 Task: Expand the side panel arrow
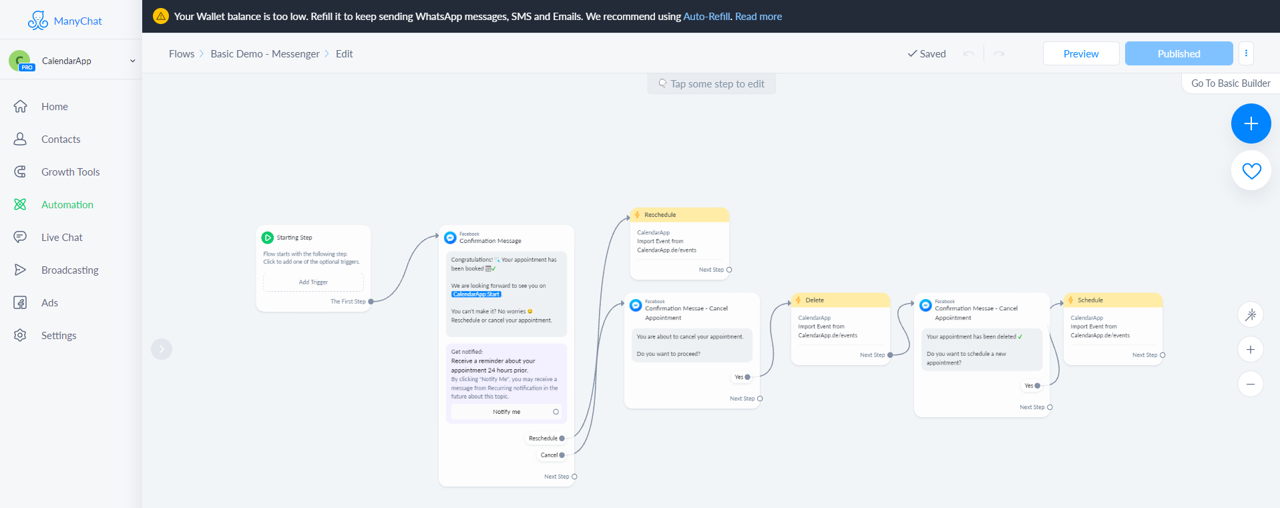[162, 349]
